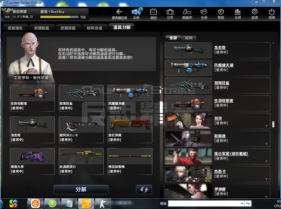Show the 材料 item filter tab
Screen dimensions: 281x209
189,38
